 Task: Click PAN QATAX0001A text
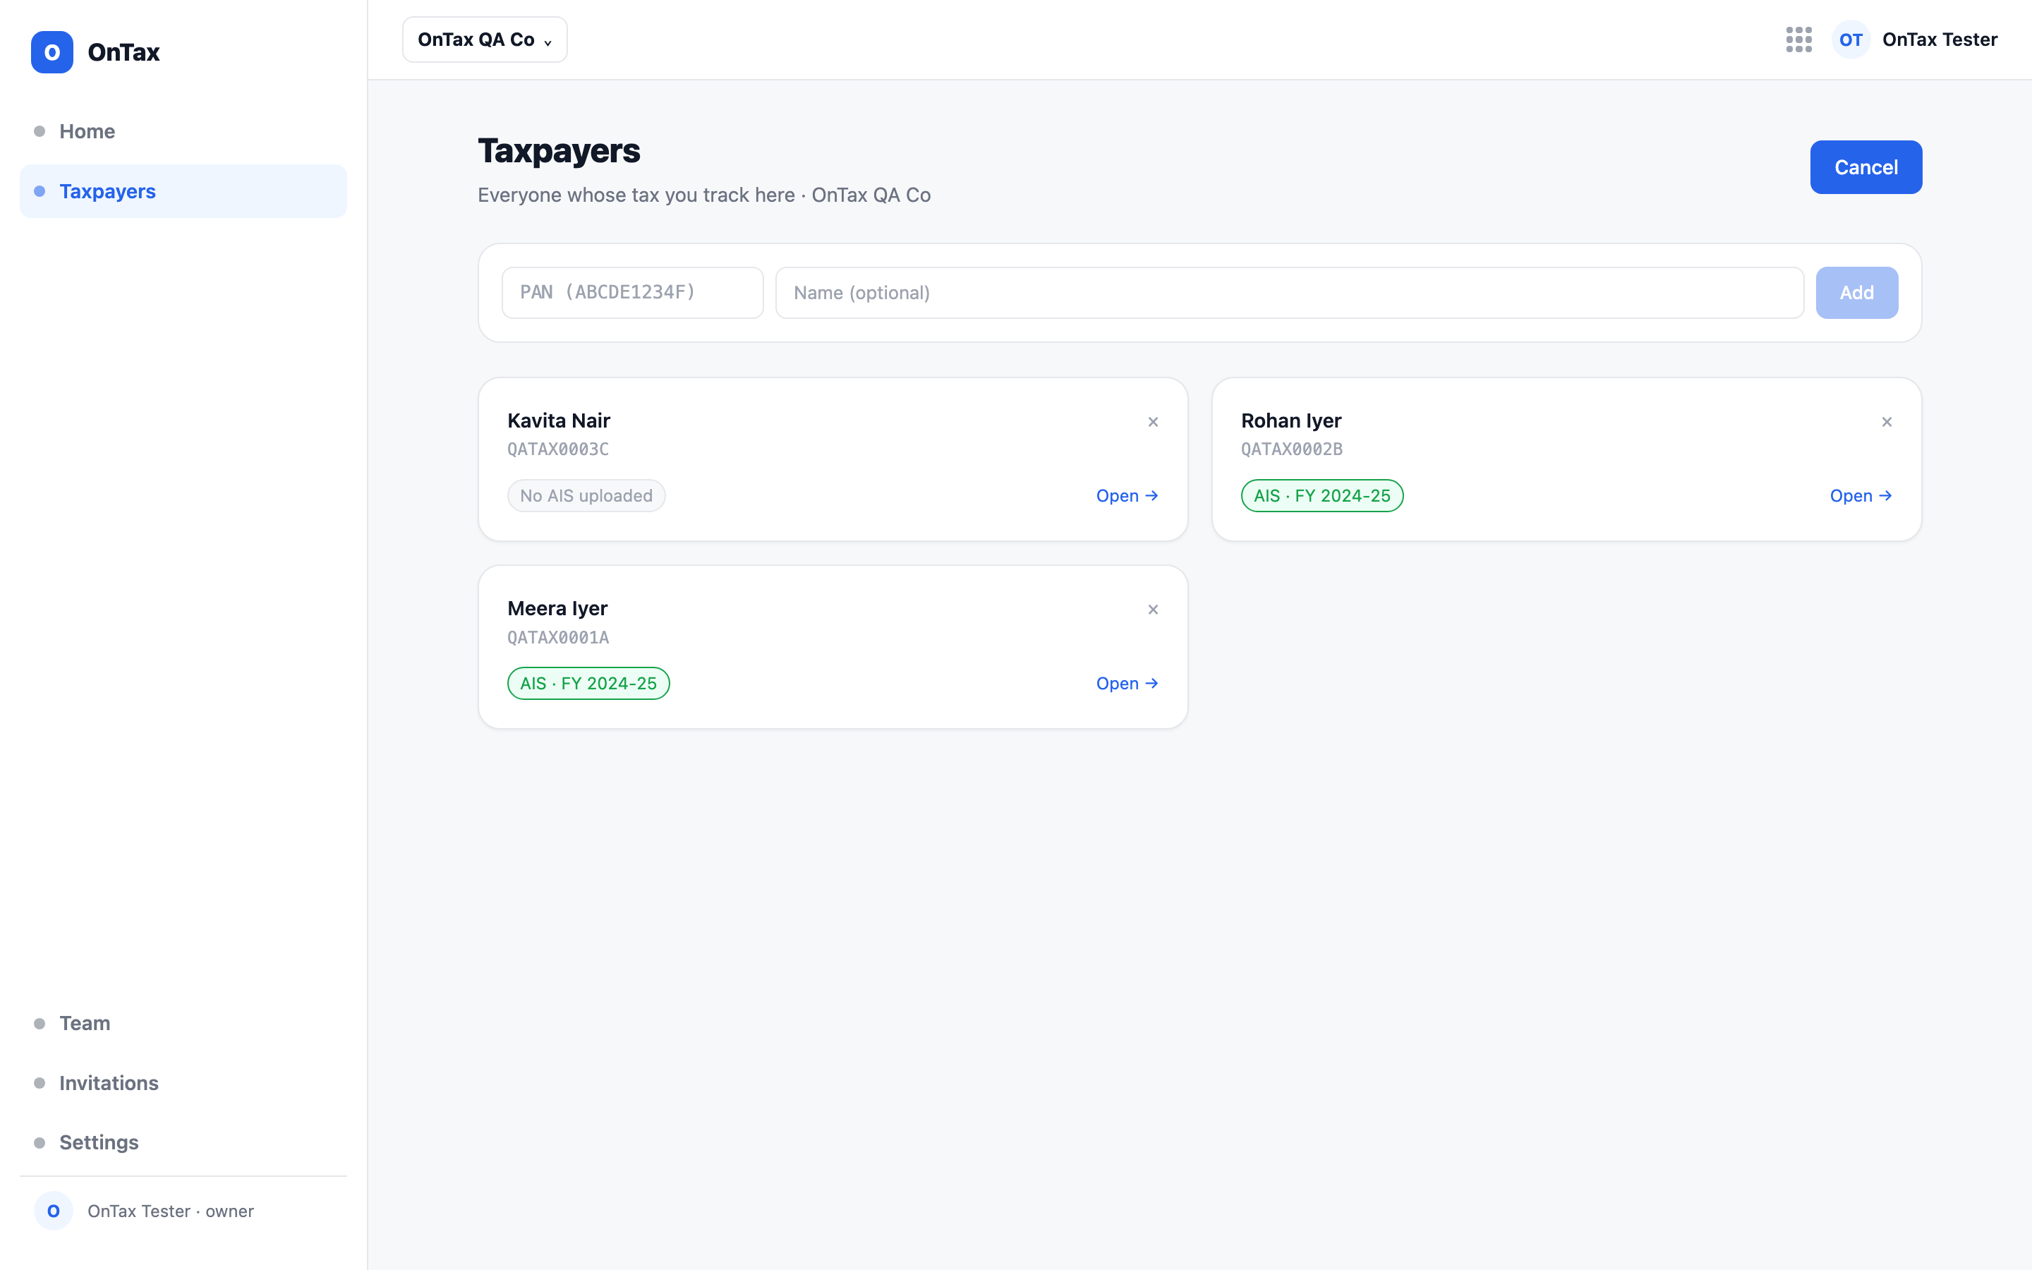click(x=557, y=638)
